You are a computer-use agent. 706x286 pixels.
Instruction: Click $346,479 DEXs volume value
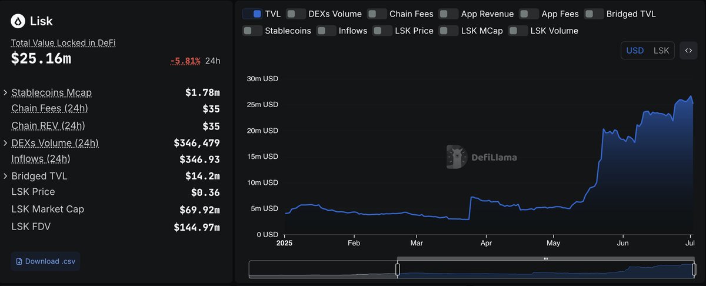[197, 142]
